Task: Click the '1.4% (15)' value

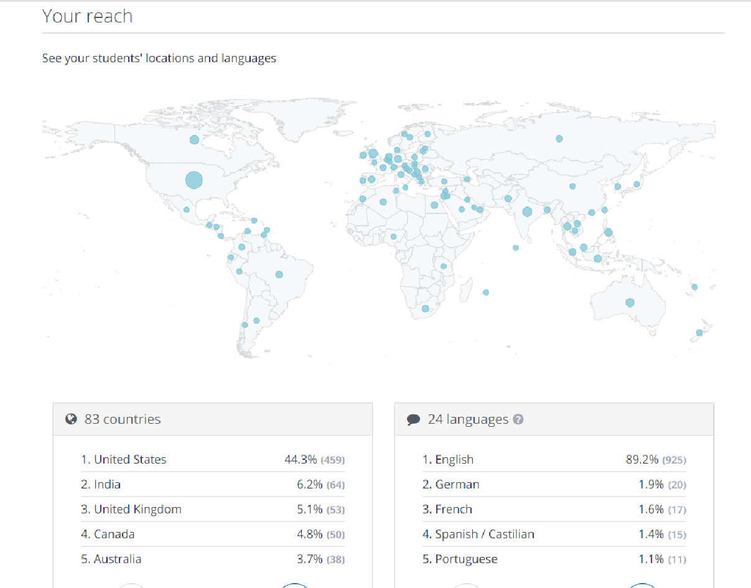Action: pos(662,534)
